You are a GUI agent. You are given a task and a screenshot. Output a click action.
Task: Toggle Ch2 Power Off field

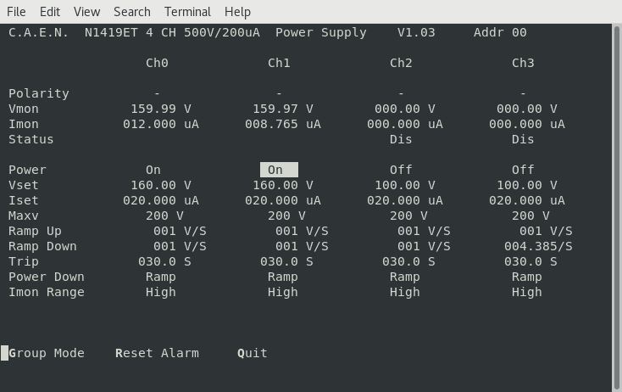(401, 170)
